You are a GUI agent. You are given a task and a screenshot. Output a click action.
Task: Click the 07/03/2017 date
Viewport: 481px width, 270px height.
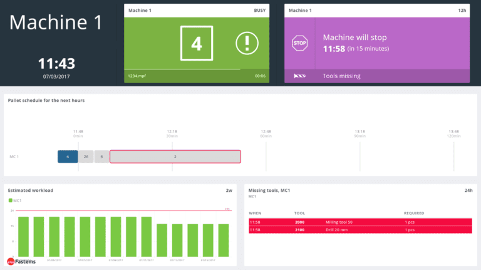pos(56,76)
